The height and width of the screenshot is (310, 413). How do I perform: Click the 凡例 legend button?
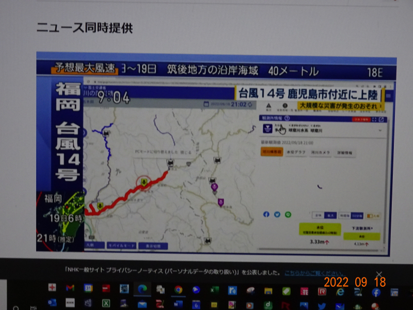(373, 216)
